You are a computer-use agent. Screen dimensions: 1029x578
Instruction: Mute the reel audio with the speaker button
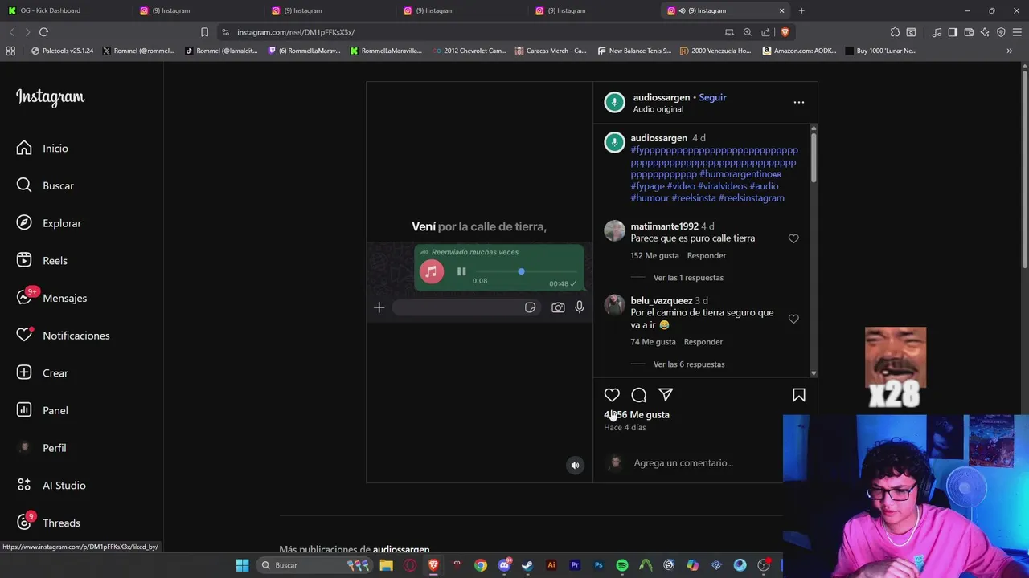pos(575,465)
